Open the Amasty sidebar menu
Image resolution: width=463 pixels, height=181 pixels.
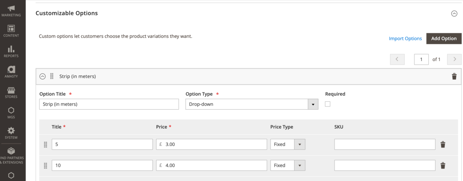[11, 72]
